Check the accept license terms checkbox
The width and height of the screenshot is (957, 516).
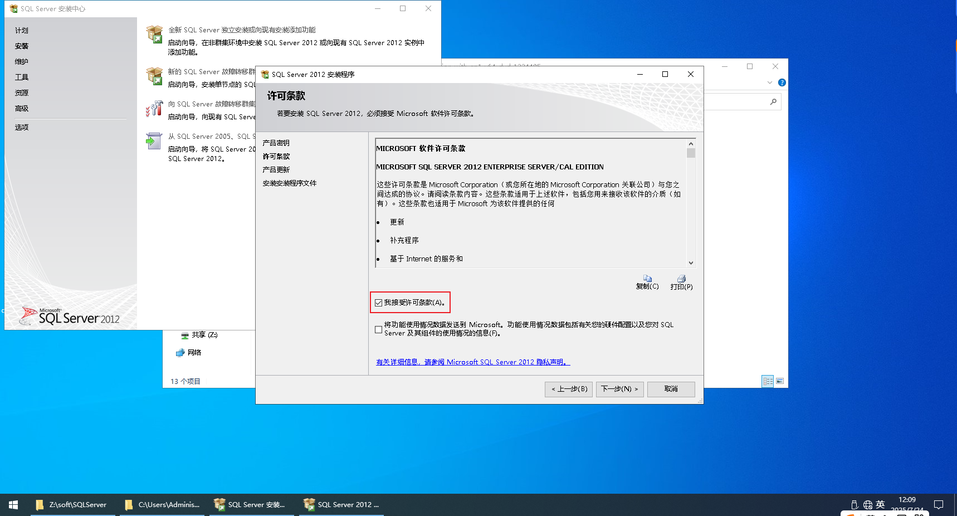click(379, 303)
